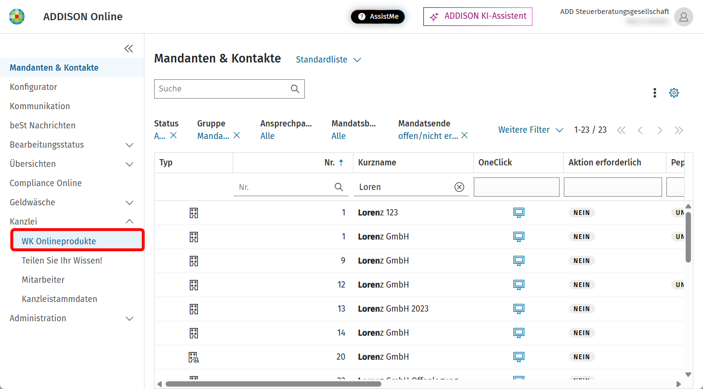
Task: Click the Typ column header
Action: click(x=194, y=163)
